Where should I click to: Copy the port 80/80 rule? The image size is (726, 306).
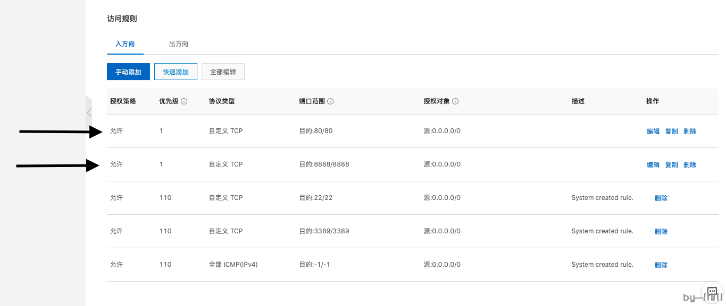click(672, 132)
